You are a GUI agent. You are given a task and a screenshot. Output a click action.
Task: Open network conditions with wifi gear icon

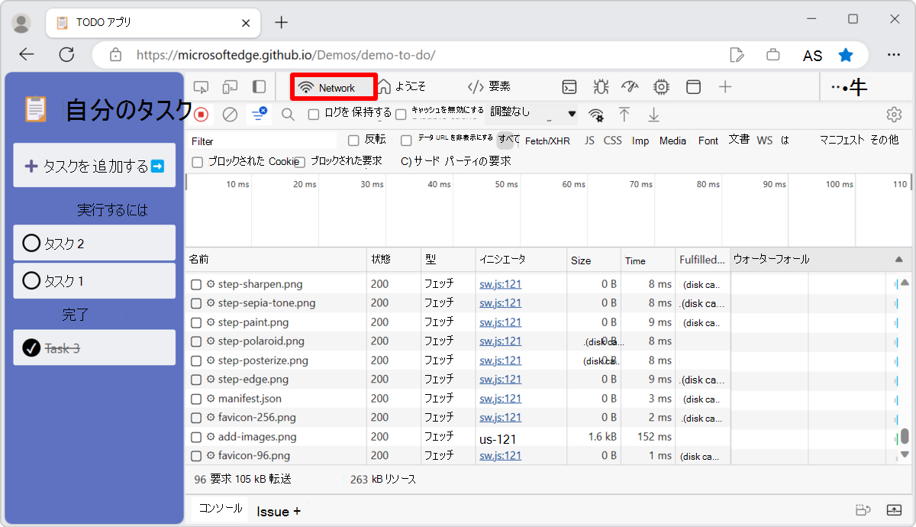(596, 113)
